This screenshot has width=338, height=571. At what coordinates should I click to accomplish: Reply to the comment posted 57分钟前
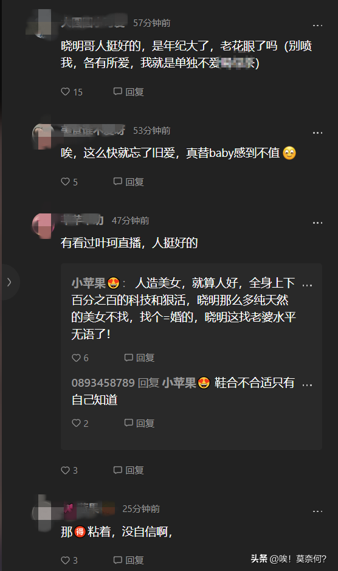click(x=128, y=92)
